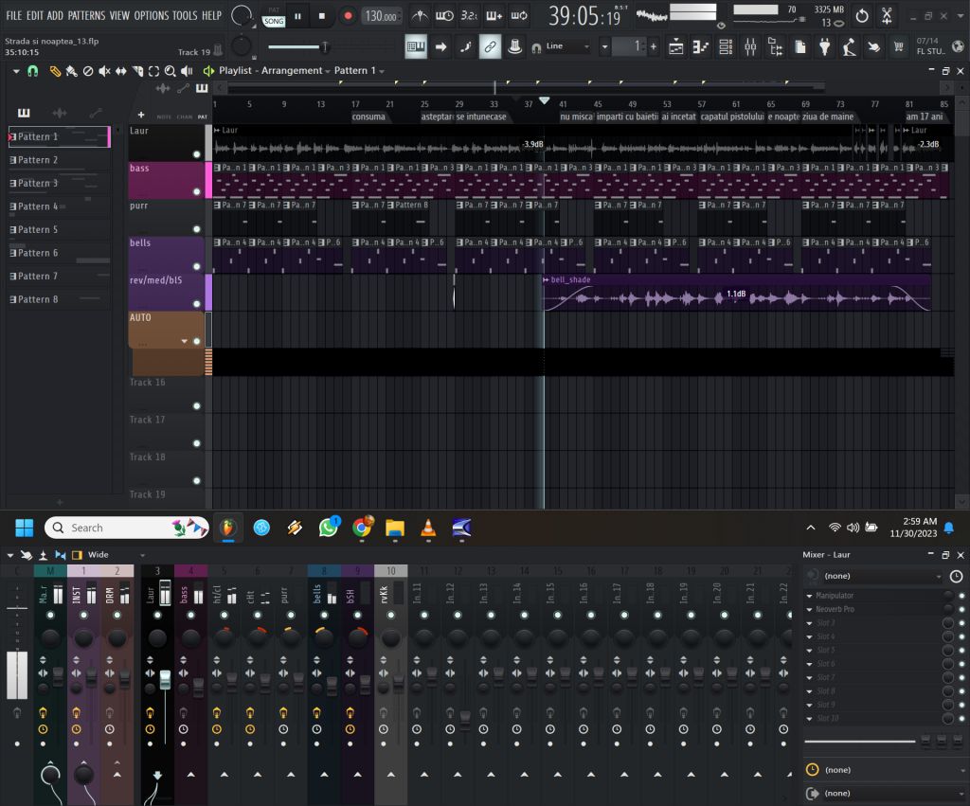
Task: Open VLC from the Windows taskbar
Action: pos(428,528)
